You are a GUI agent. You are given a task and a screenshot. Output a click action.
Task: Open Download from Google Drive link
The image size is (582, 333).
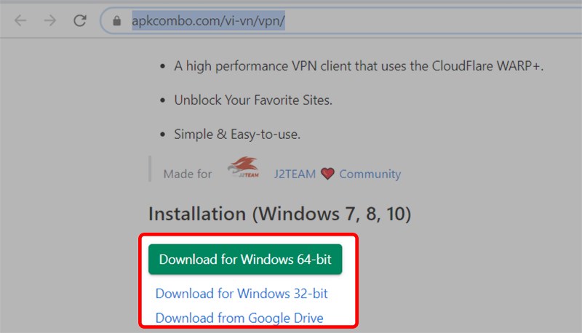point(239,318)
